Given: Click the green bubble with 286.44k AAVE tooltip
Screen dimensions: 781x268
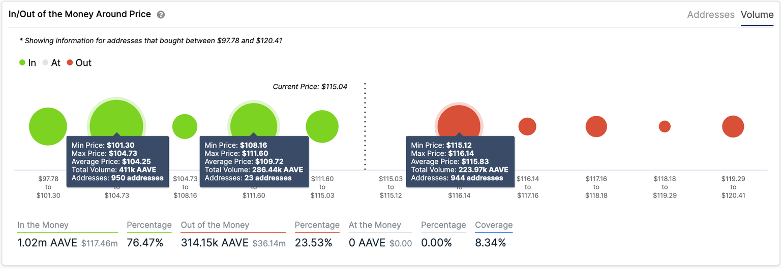Looking at the screenshot, I should [253, 118].
